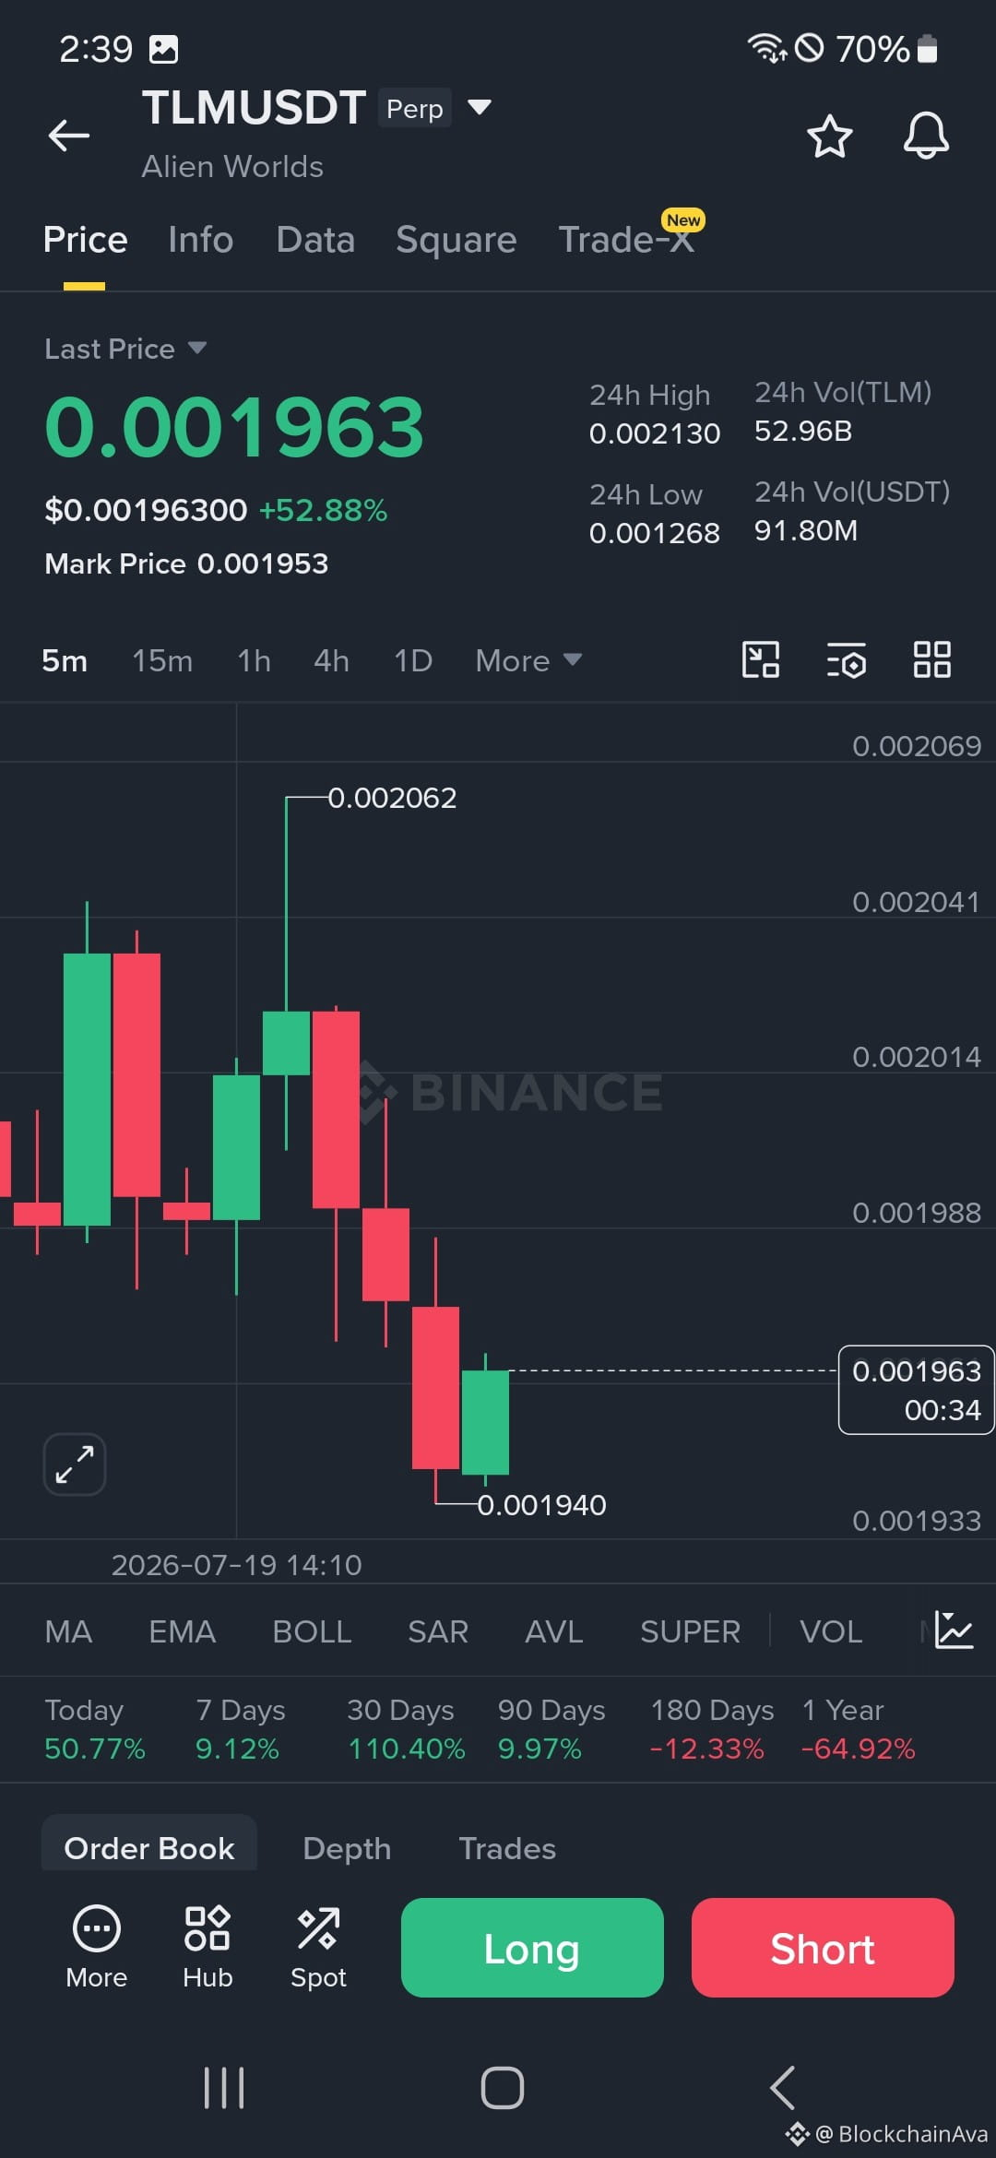
Task: Open price alert bell icon
Action: click(926, 136)
